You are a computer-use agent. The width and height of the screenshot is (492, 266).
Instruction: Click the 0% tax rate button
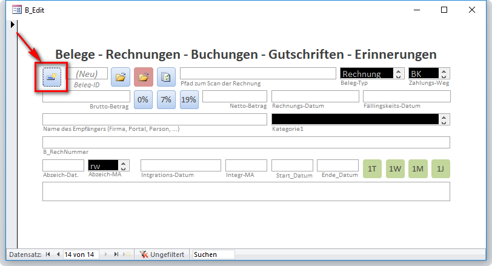pyautogui.click(x=142, y=99)
